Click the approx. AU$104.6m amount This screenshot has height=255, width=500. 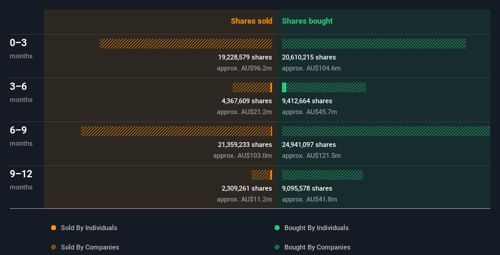coord(311,68)
